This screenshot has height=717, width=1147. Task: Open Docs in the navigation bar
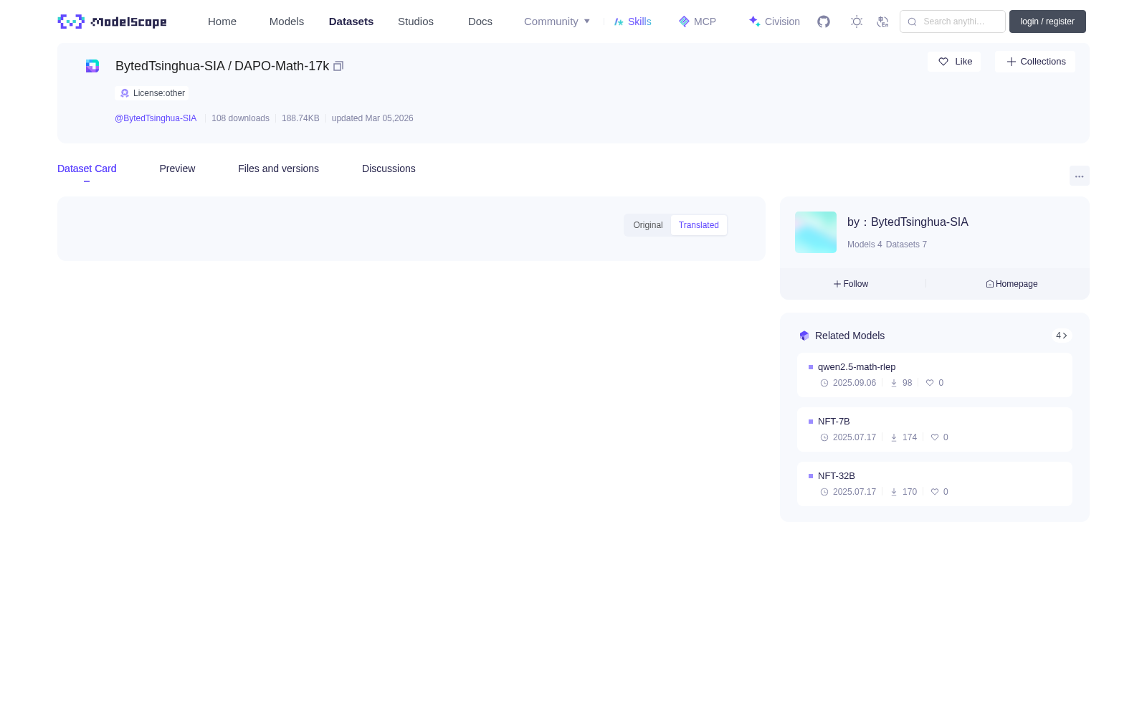point(480,22)
